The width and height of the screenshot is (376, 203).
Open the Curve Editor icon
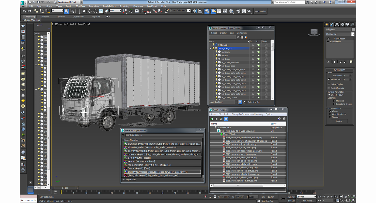[219, 11]
